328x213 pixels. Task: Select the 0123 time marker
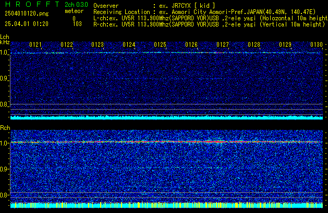[x=98, y=45]
